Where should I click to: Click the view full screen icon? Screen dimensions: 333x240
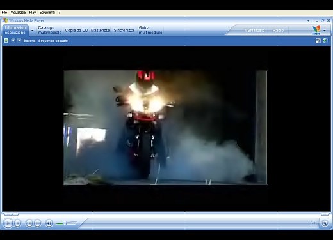coord(313,223)
